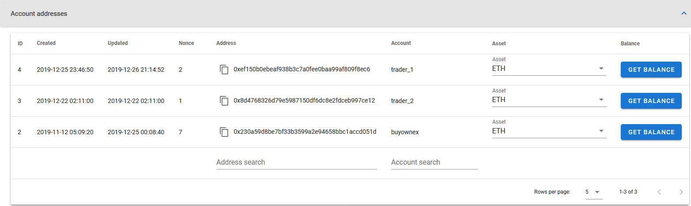The height and width of the screenshot is (206, 691).
Task: Copy buyownex address with copy icon
Action: coord(224,132)
